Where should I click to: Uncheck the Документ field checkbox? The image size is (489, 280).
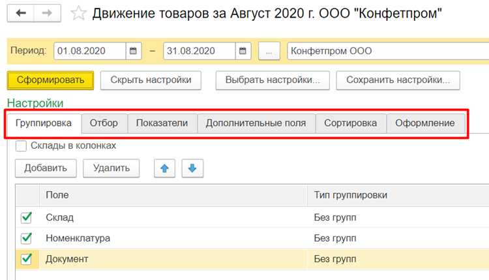[x=26, y=258]
